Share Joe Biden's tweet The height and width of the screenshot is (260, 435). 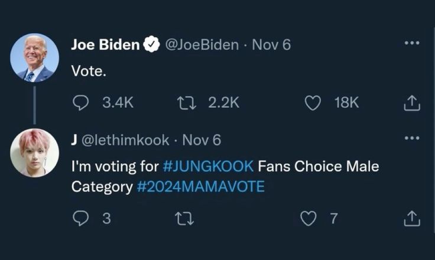point(411,103)
